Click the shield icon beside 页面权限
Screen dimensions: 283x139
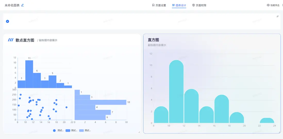click(194, 5)
